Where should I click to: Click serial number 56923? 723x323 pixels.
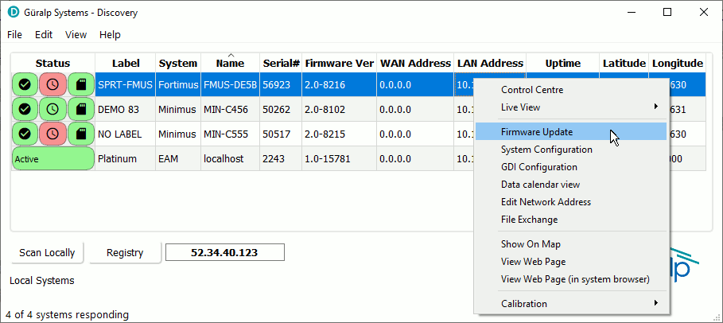point(281,84)
